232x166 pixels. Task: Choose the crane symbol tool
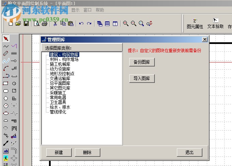point(14,136)
